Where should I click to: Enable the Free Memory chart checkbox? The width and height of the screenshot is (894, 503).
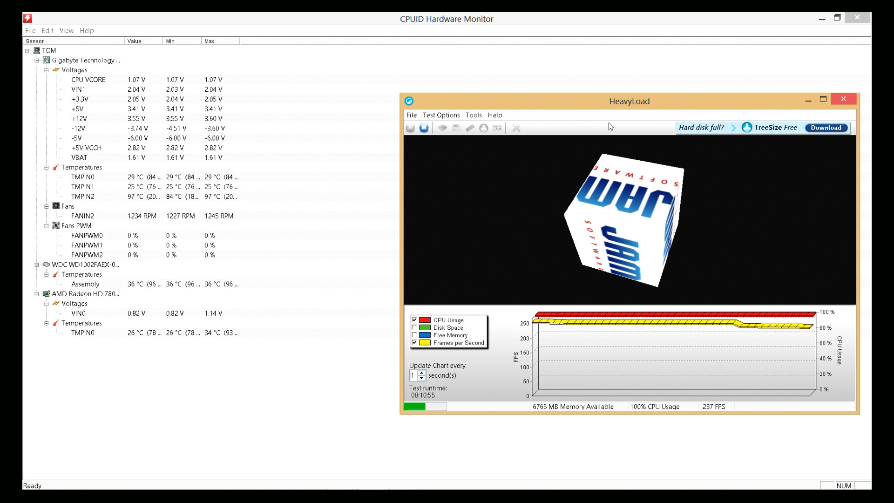414,335
